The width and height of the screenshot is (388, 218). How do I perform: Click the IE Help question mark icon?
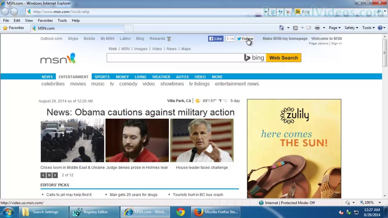coord(380,28)
